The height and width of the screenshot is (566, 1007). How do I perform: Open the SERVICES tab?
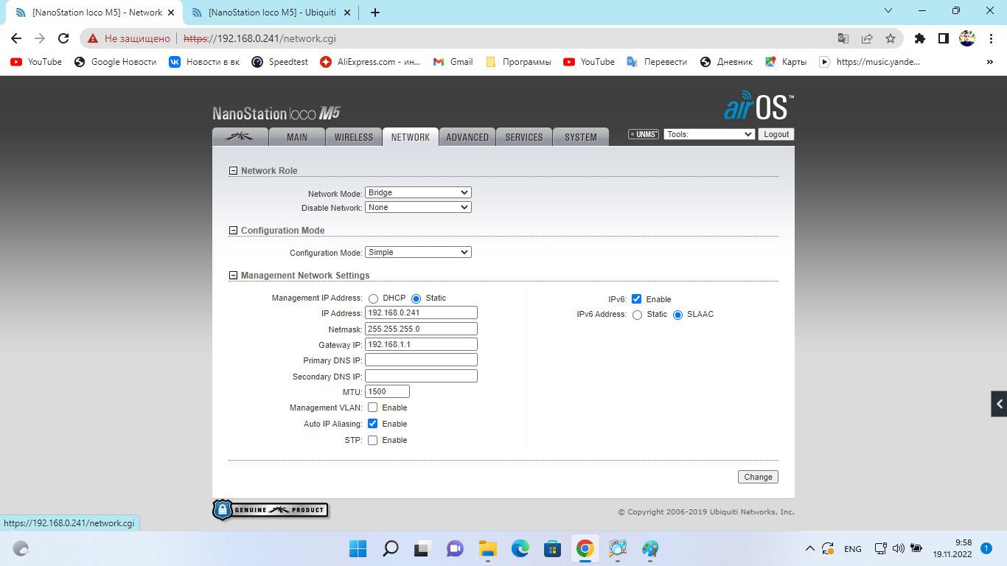[524, 137]
